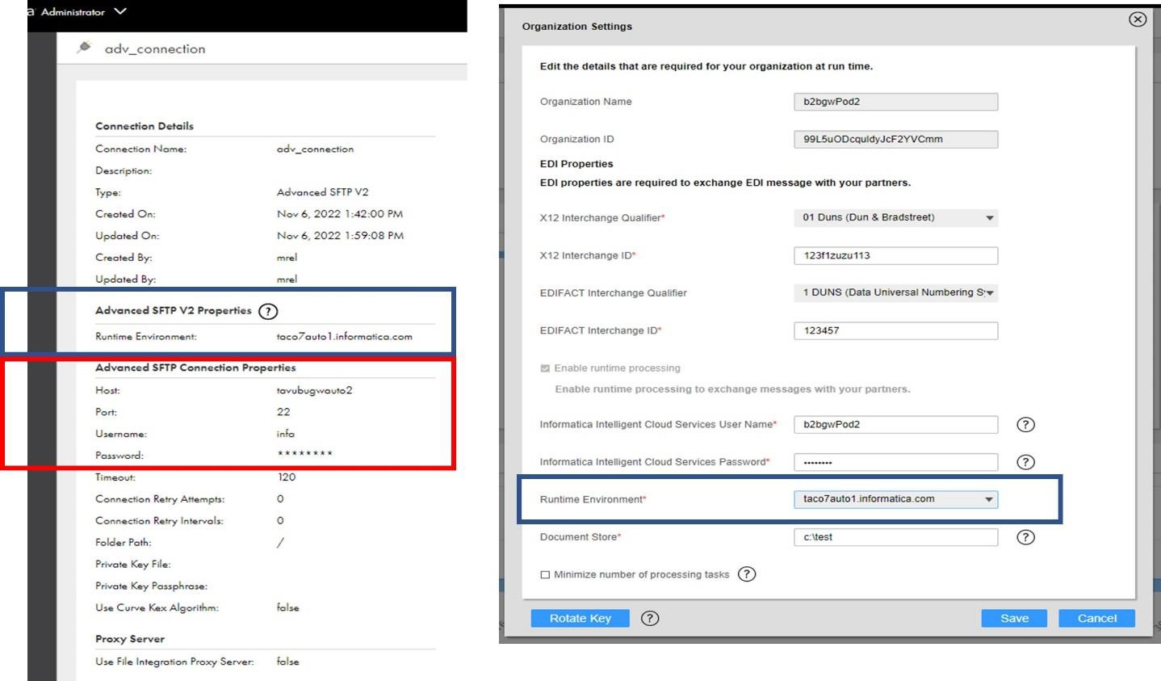Click the Timeout value 120
The width and height of the screenshot is (1161, 681).
pos(286,477)
